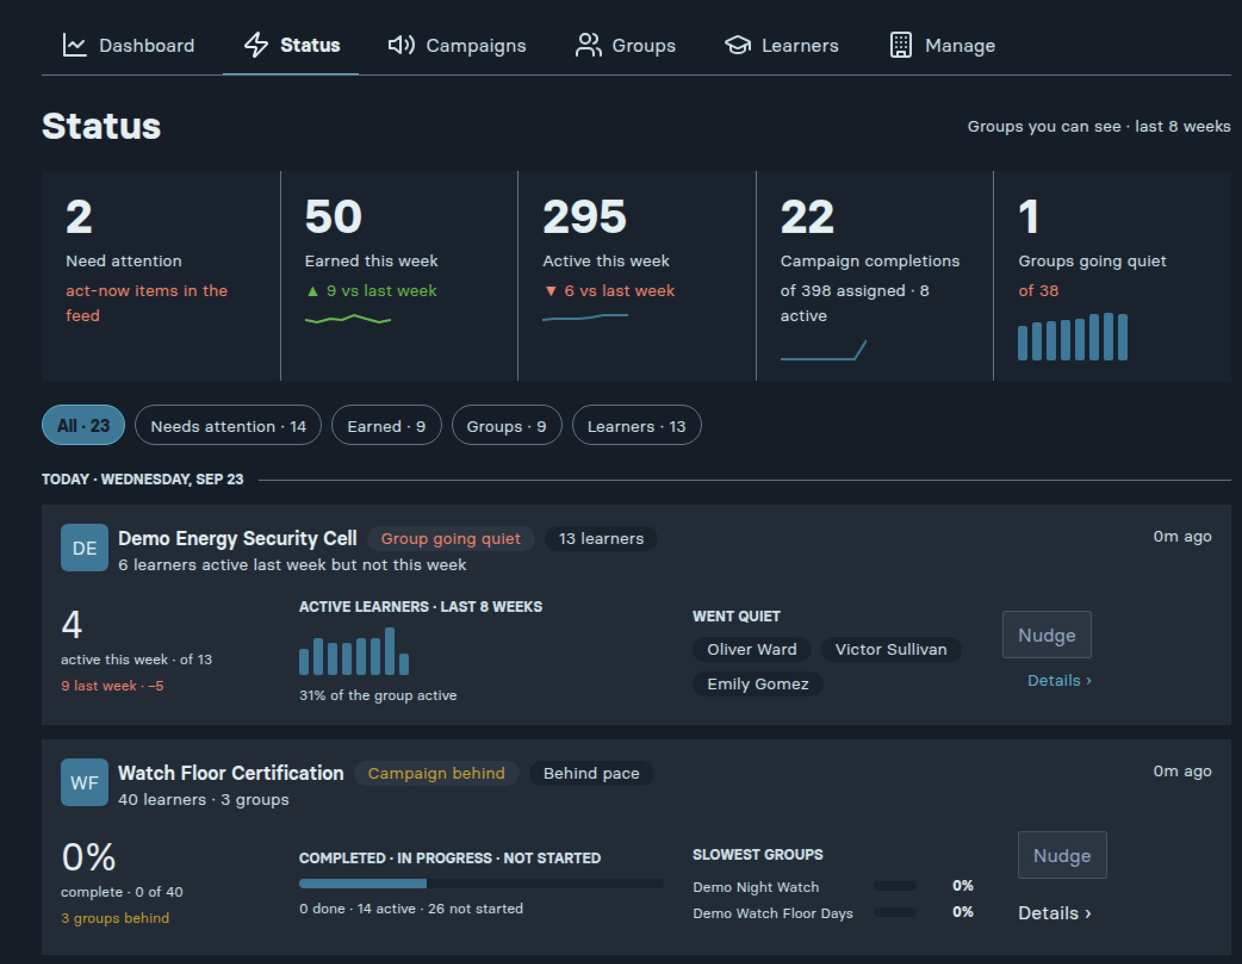This screenshot has height=964, width=1242.
Task: Click the Learners graduation cap icon
Action: [x=738, y=45]
